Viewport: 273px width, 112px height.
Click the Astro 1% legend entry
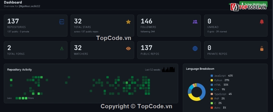[218, 108]
